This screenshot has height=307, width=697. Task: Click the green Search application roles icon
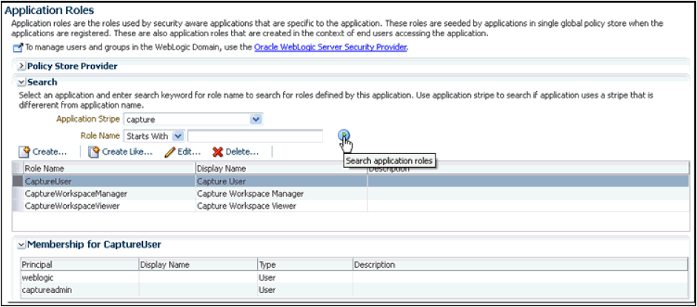pos(344,135)
